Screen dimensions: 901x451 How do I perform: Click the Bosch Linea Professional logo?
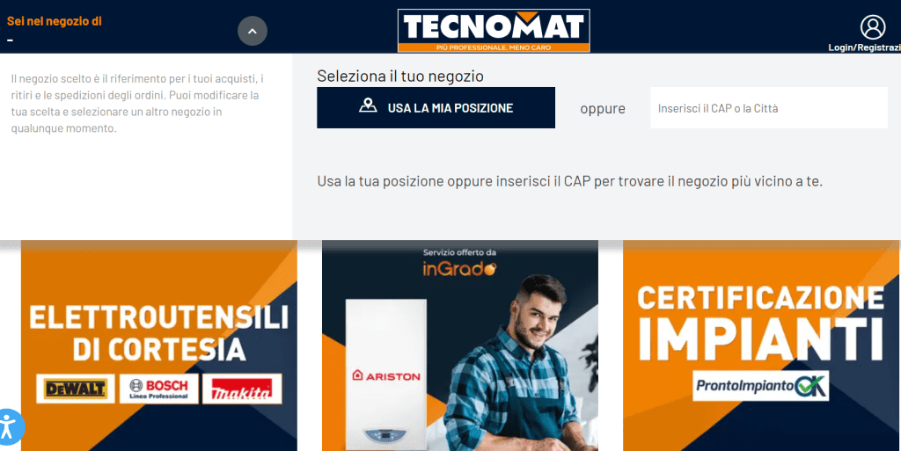click(159, 389)
